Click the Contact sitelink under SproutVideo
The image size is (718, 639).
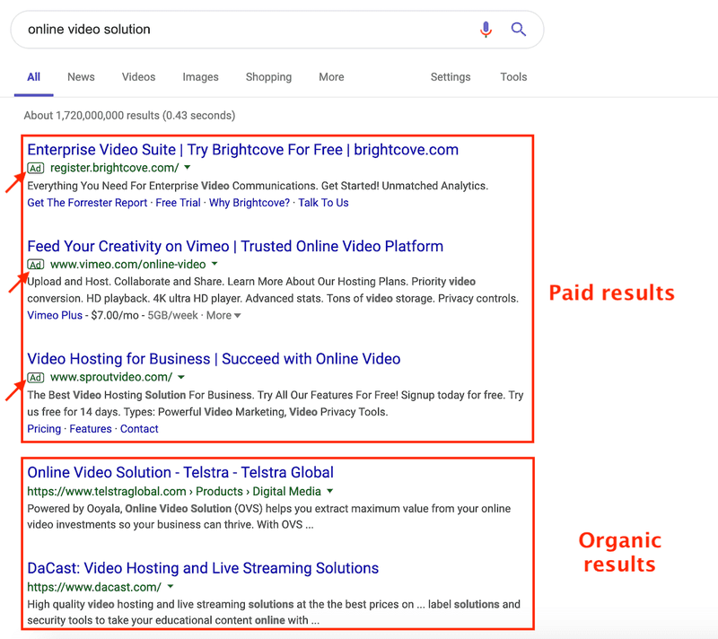[139, 429]
